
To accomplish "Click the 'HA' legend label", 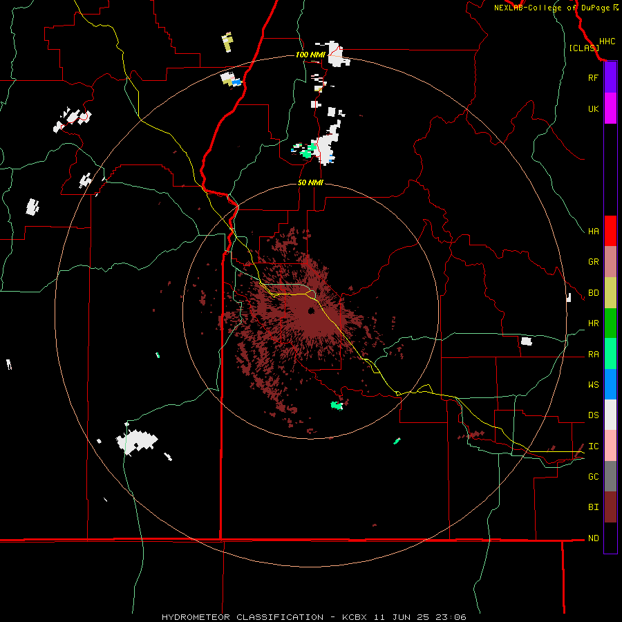I will 593,231.
